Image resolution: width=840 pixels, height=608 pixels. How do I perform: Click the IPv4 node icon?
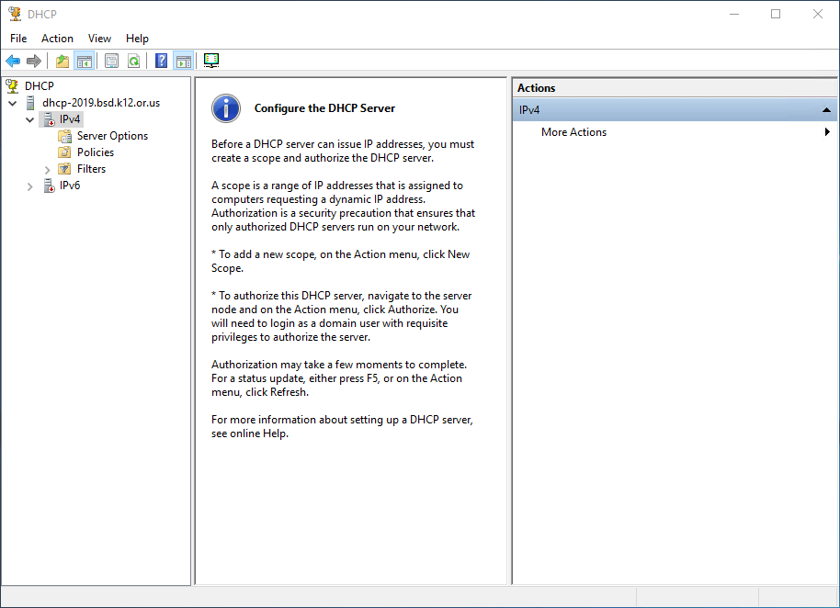50,119
